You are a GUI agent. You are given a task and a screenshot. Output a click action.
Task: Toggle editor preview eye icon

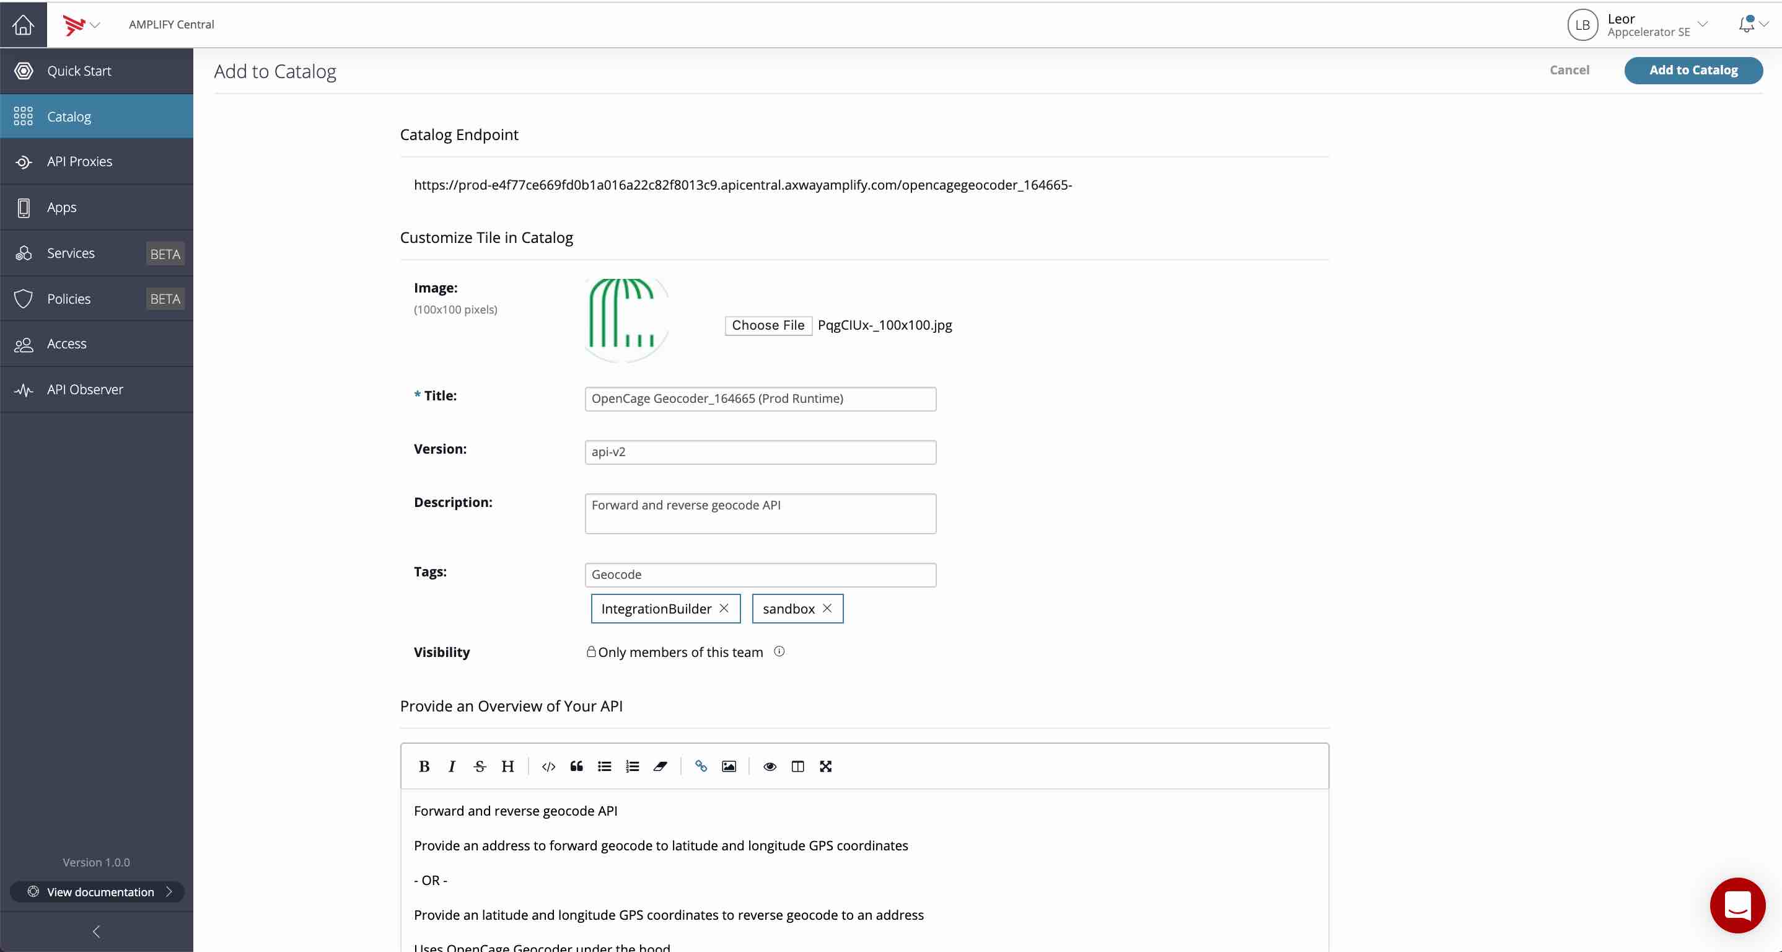point(770,766)
